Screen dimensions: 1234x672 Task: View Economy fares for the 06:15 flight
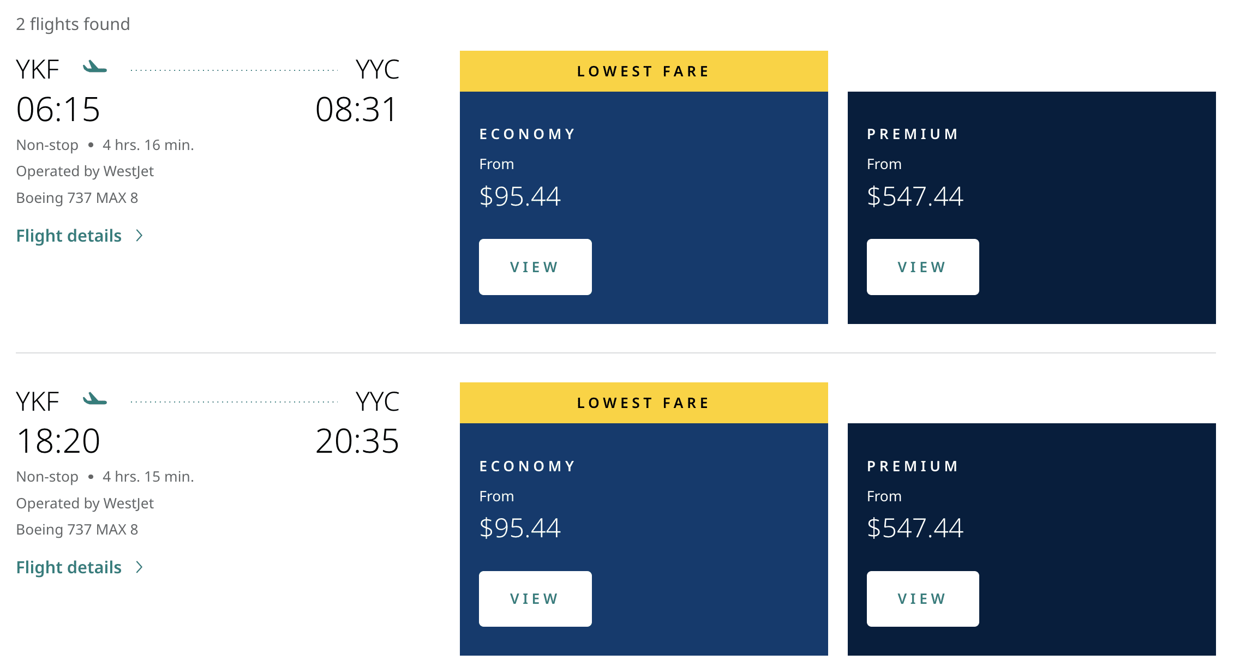[x=535, y=267]
